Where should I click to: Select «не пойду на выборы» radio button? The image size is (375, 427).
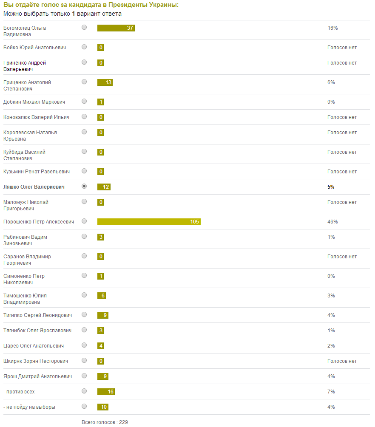click(84, 406)
